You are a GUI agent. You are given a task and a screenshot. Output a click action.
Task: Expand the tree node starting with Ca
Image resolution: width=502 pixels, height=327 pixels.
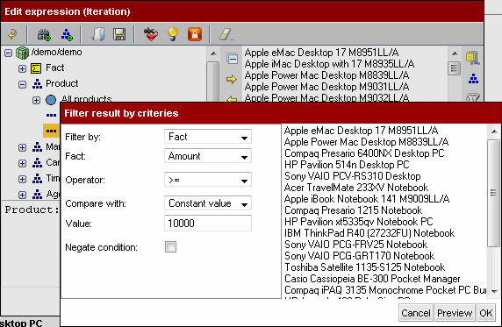point(22,163)
